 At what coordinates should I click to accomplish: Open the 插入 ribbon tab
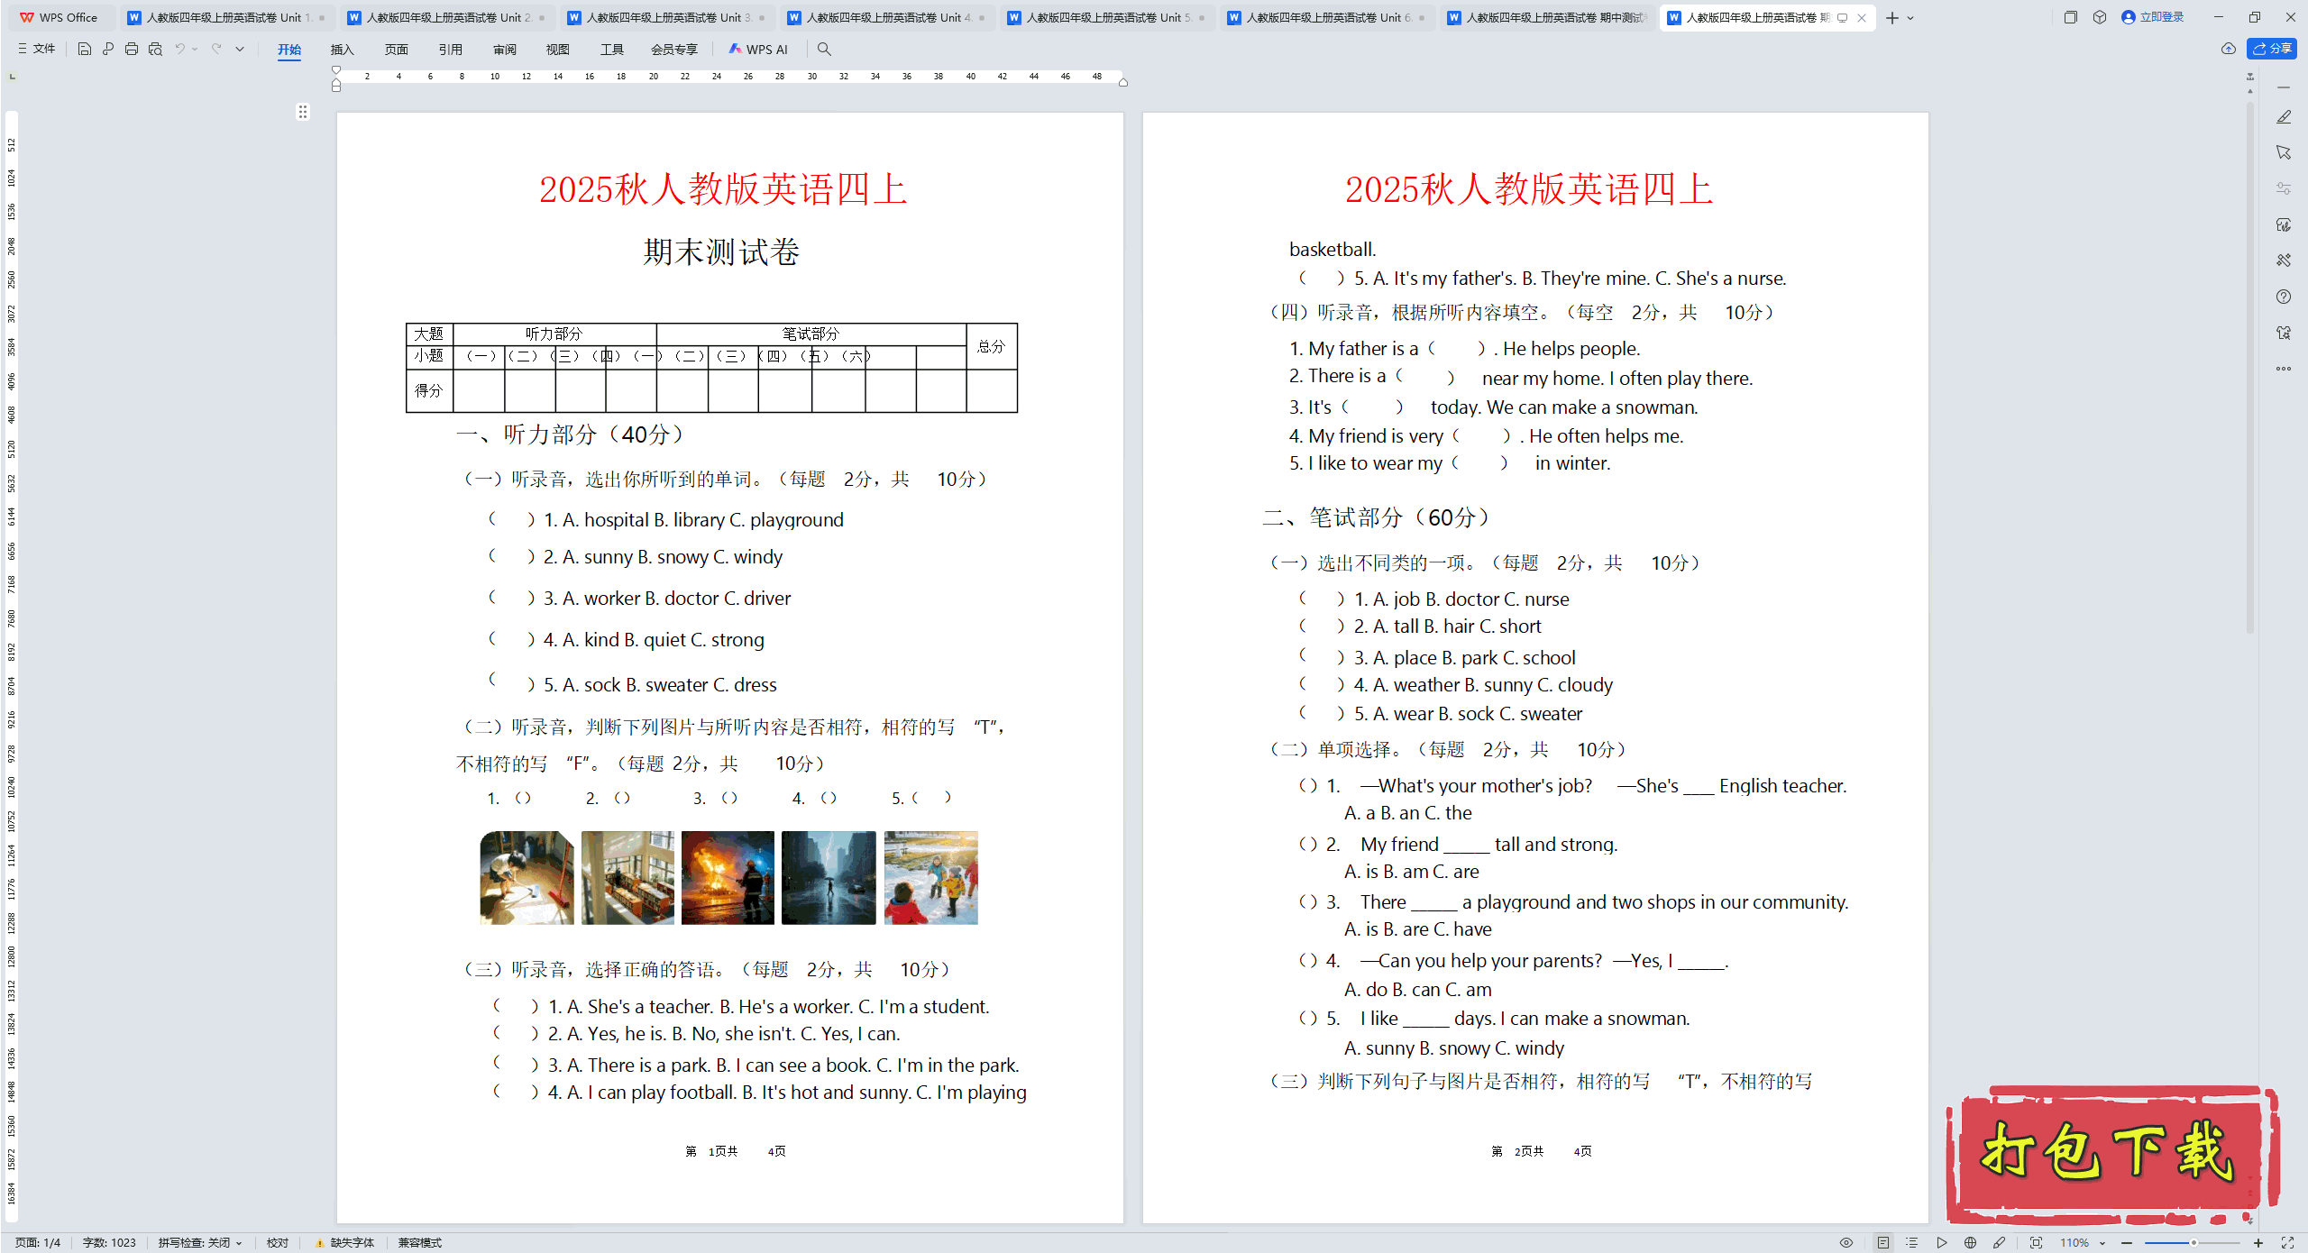coord(342,50)
